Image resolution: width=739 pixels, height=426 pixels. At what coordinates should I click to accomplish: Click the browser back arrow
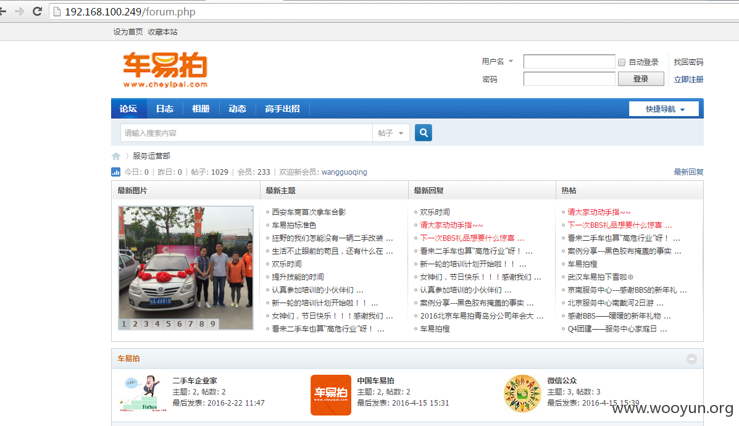2,11
